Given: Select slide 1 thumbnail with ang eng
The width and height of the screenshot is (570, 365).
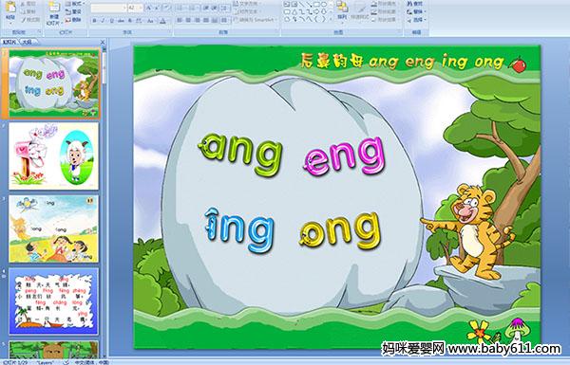Looking at the screenshot, I should tap(54, 84).
